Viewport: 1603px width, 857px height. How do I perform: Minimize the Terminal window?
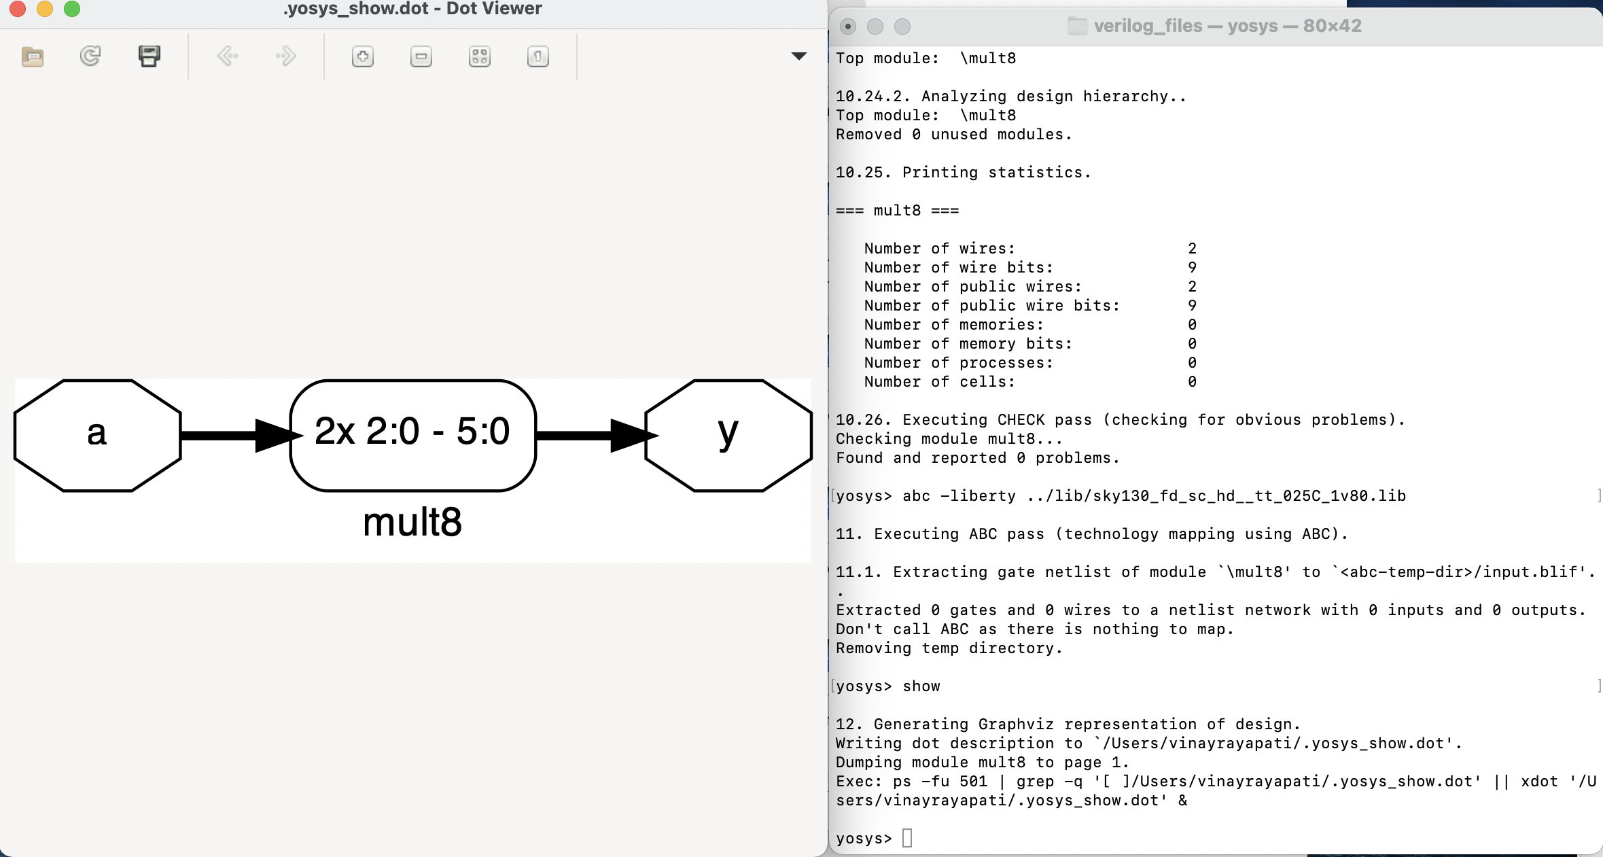point(875,27)
